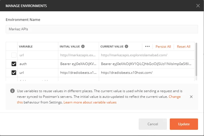Enable the disabled markazapis url variable
Viewport: 204px width, 136px height.
14,55
